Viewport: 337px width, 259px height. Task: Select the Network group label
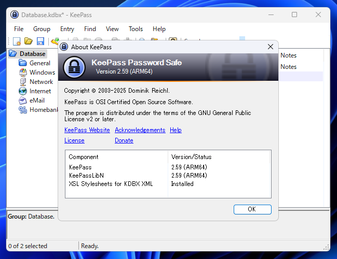[x=41, y=82]
